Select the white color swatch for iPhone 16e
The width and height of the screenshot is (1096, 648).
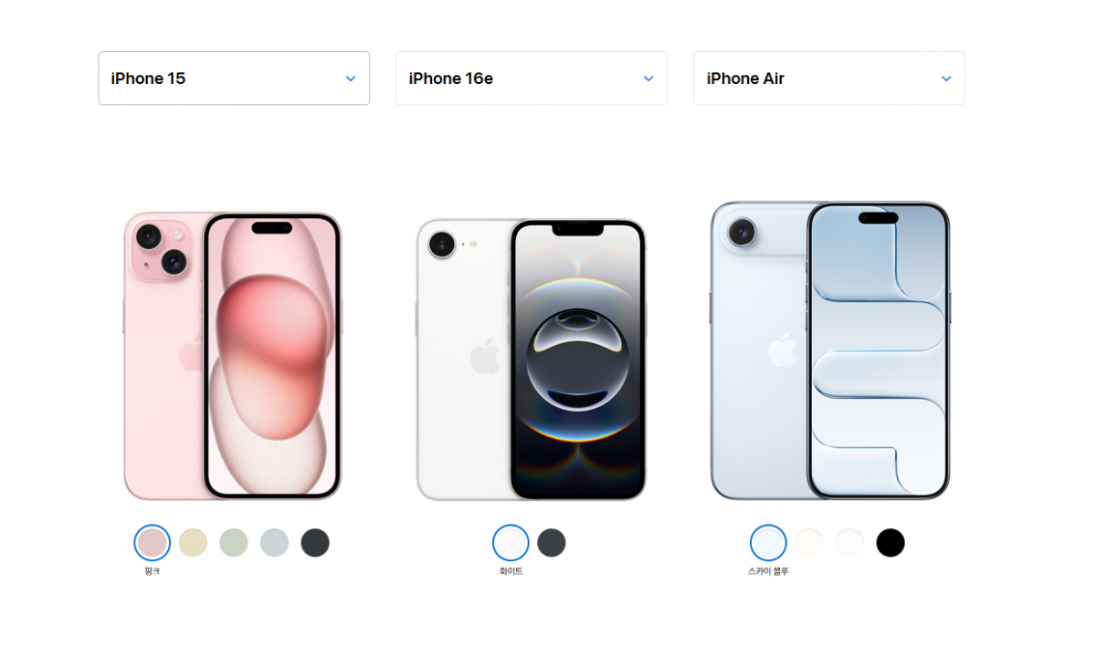click(511, 543)
